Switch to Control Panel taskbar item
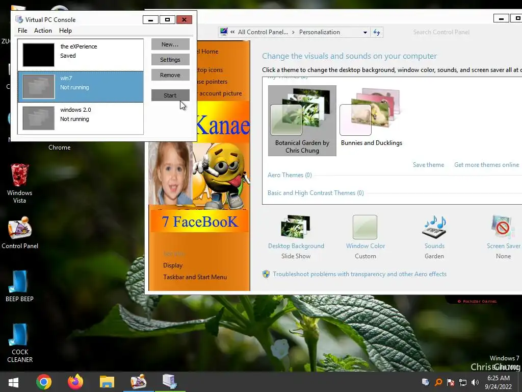Screen dimensions: 522x392 139,382
